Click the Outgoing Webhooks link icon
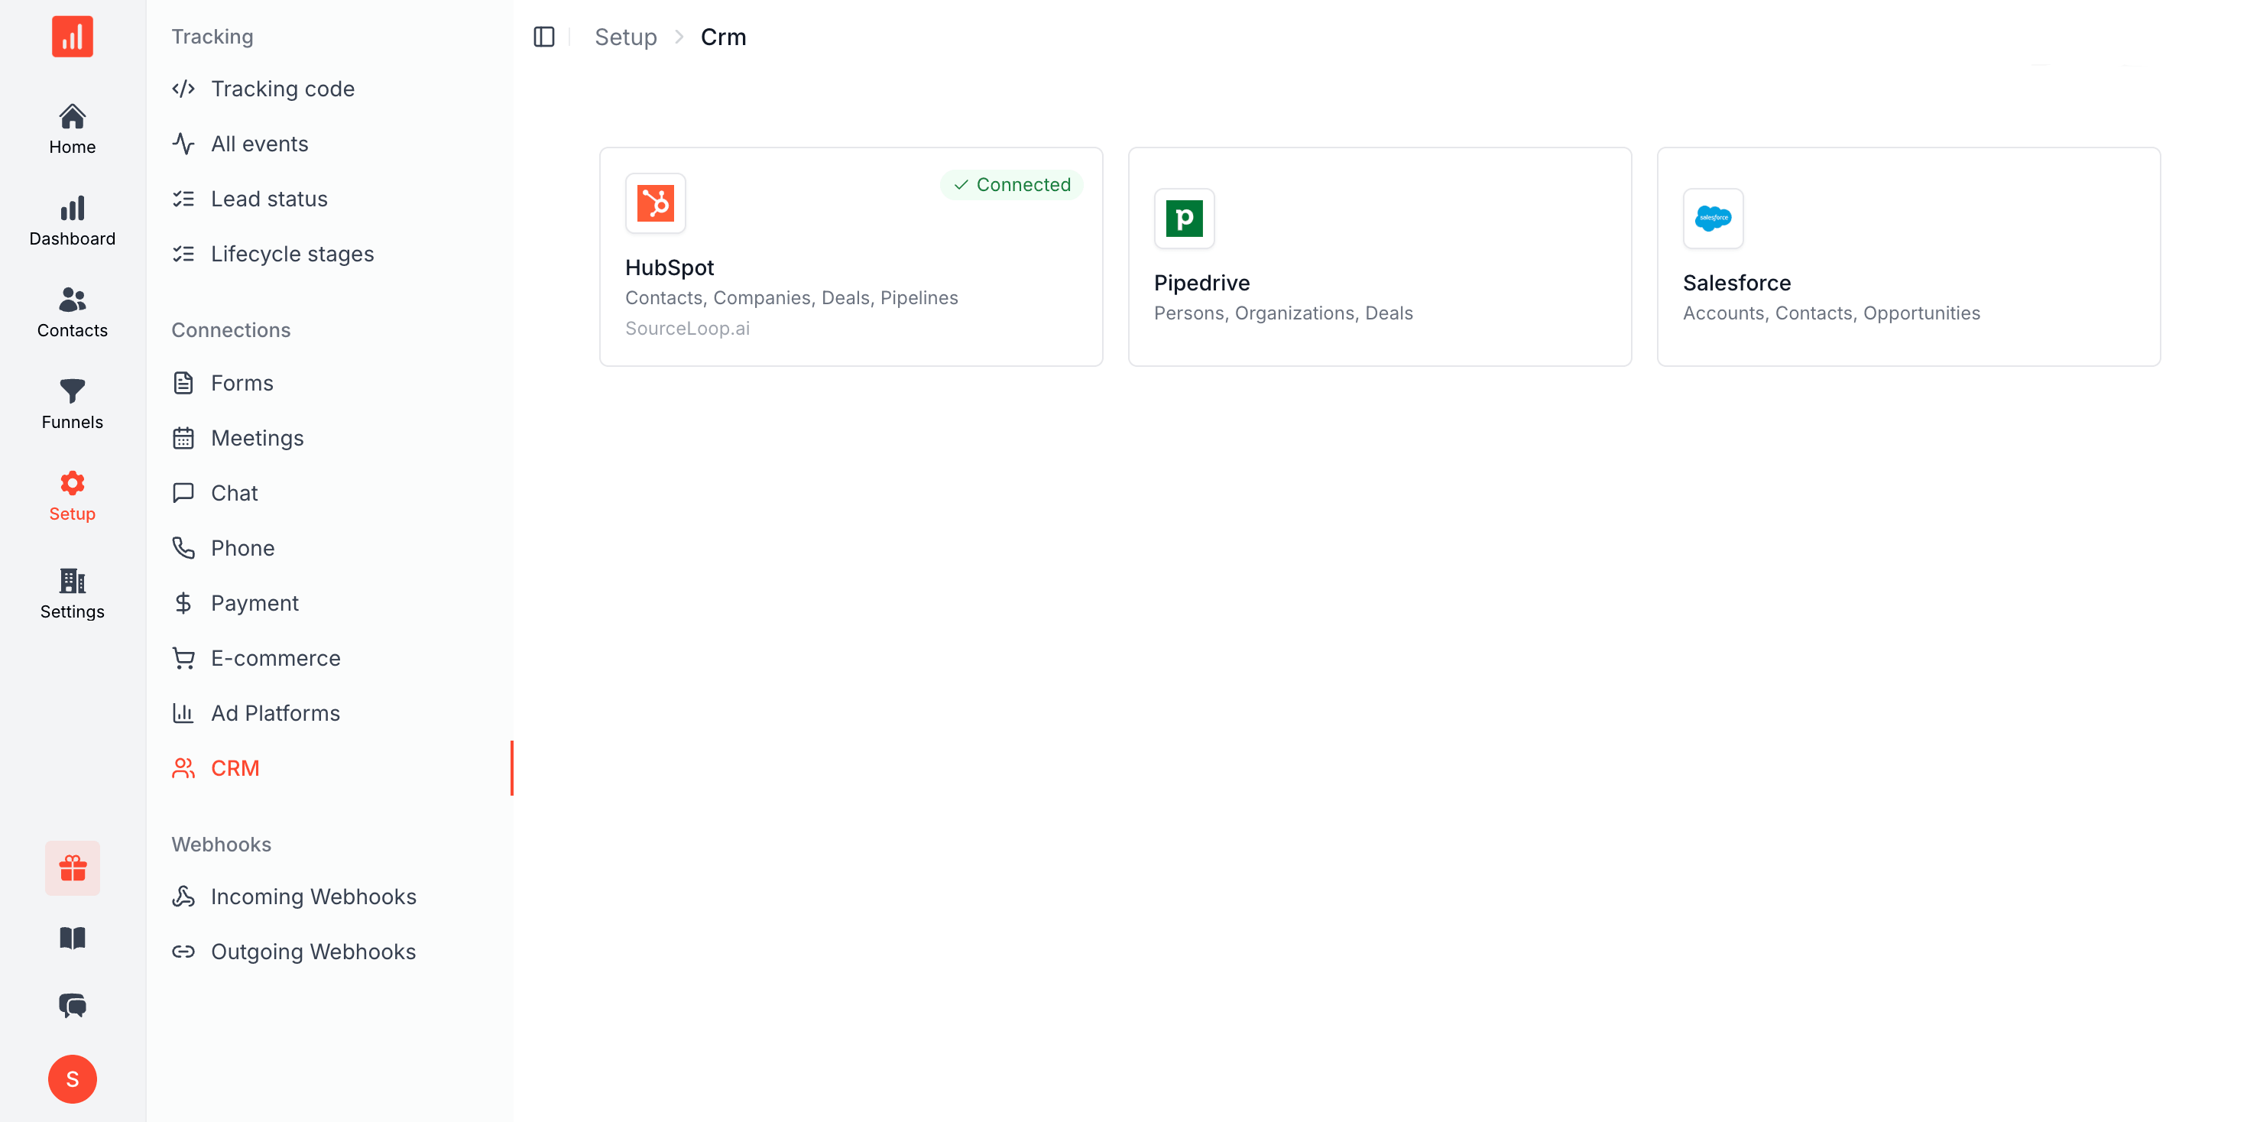The height and width of the screenshot is (1122, 2247). [183, 951]
